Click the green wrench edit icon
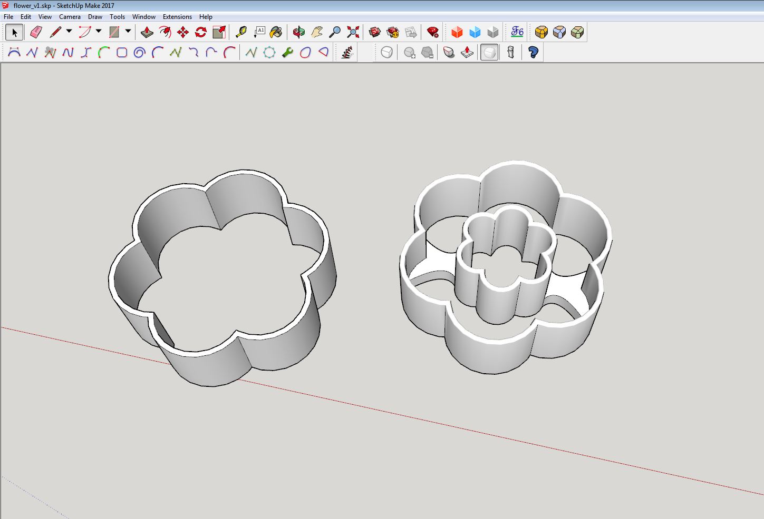764x519 pixels. [x=287, y=53]
